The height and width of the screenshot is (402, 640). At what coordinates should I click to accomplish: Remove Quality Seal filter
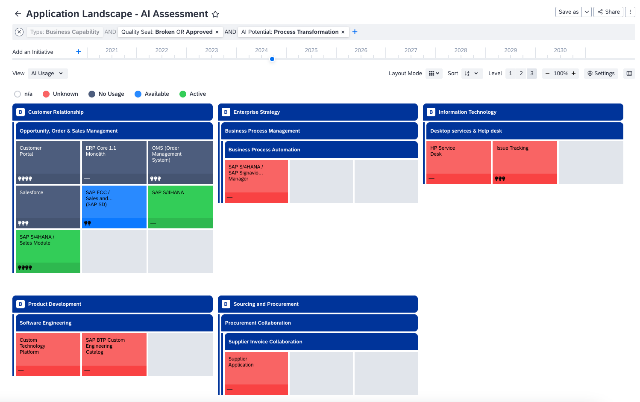tap(217, 32)
